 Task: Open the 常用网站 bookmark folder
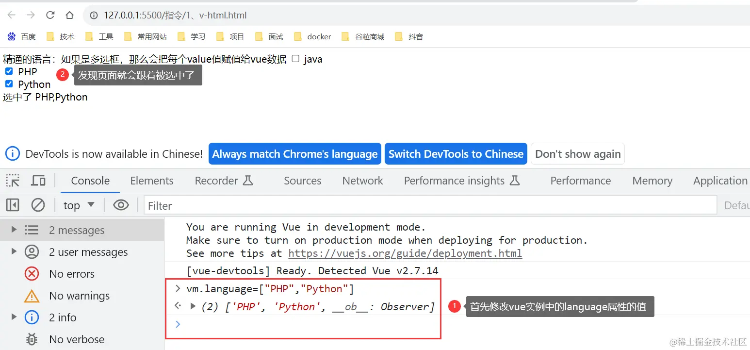(146, 36)
